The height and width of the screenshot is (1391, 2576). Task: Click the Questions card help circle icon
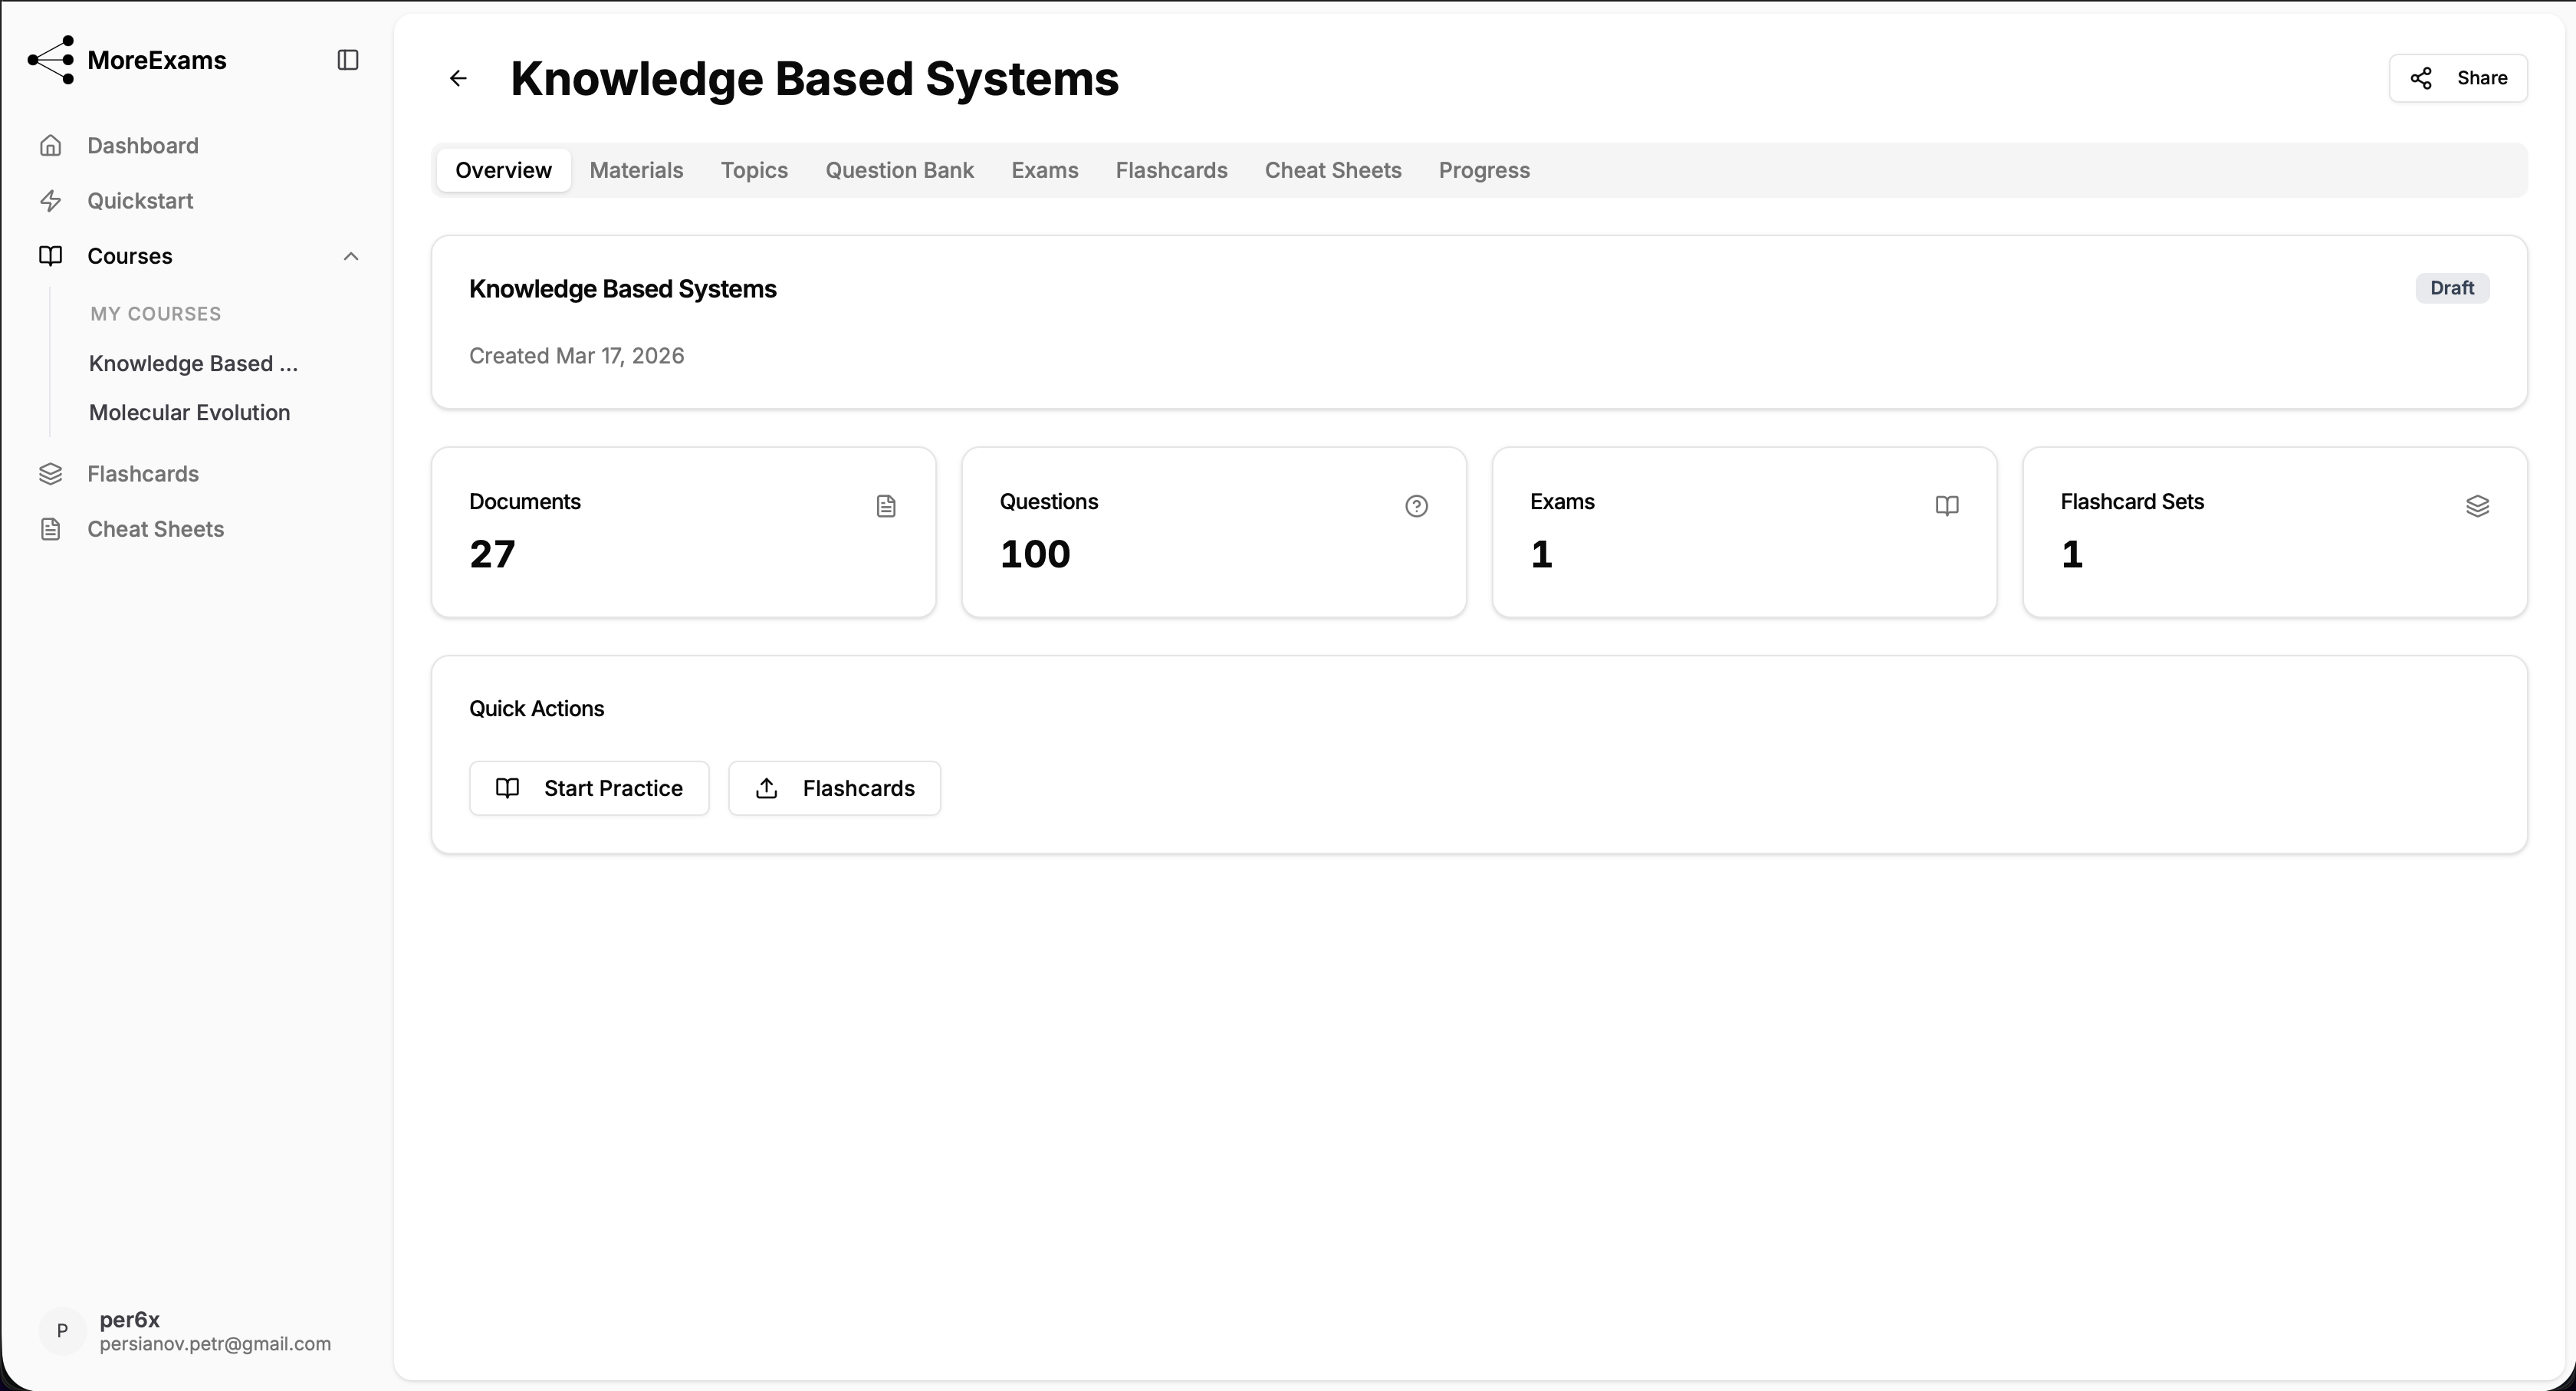click(1416, 506)
